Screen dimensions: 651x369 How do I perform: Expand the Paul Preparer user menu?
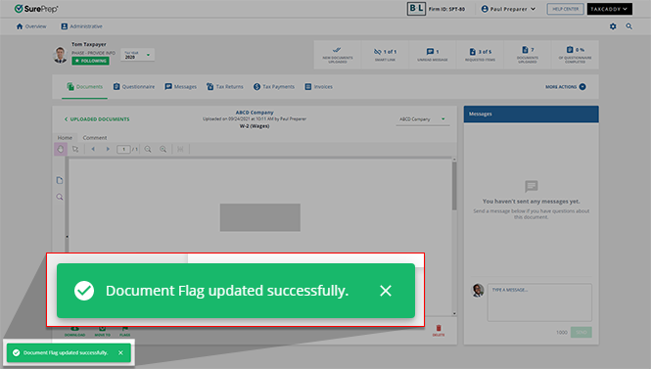coord(508,9)
